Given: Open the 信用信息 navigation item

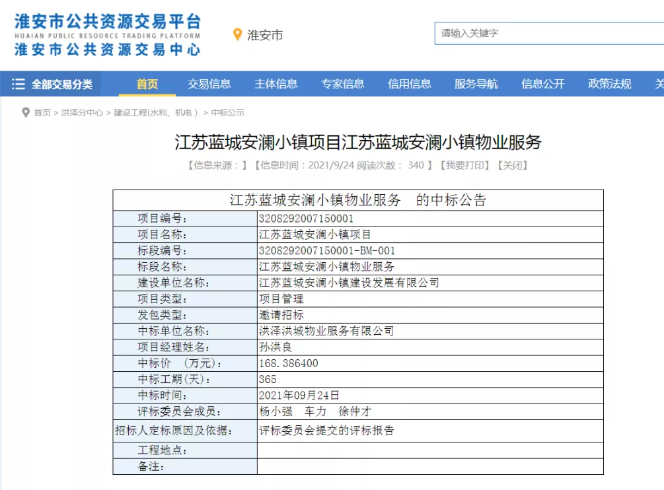Looking at the screenshot, I should [410, 84].
